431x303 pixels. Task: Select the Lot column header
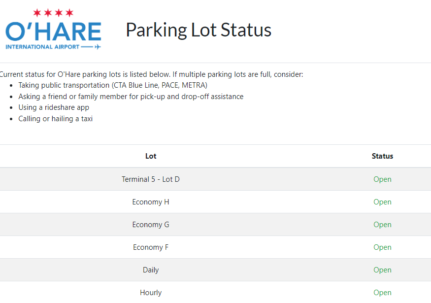151,156
